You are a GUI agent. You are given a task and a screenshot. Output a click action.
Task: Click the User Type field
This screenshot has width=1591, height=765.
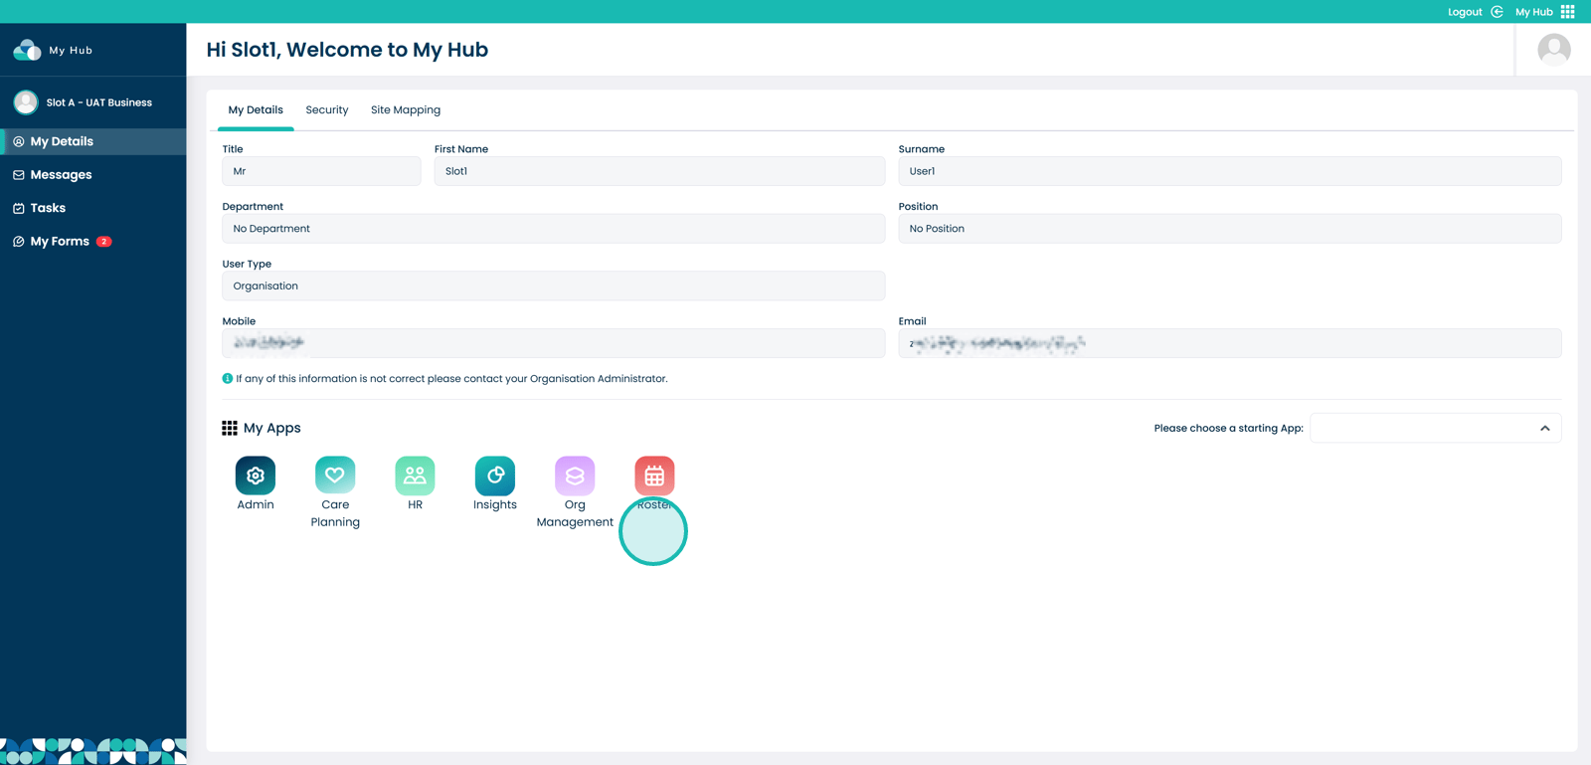[x=553, y=286]
